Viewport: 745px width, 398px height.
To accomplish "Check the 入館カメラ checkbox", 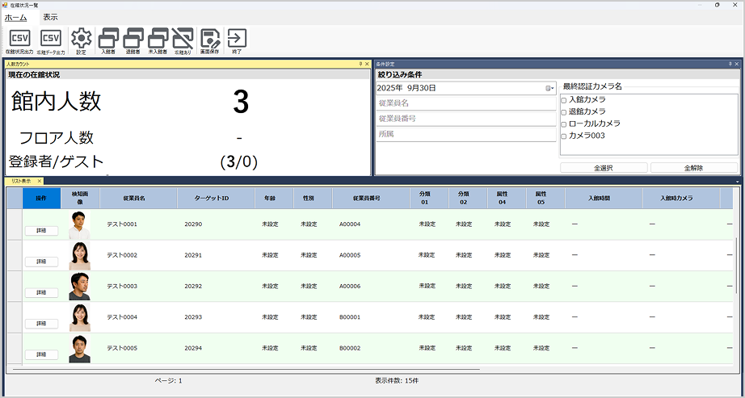I will 564,99.
